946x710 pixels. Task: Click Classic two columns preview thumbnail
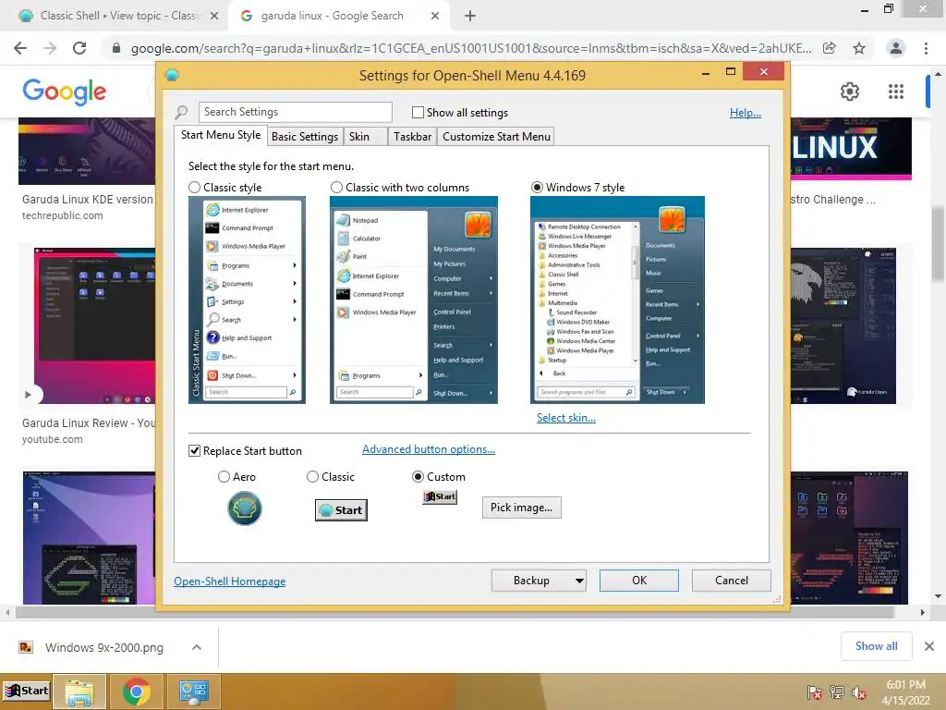click(414, 300)
